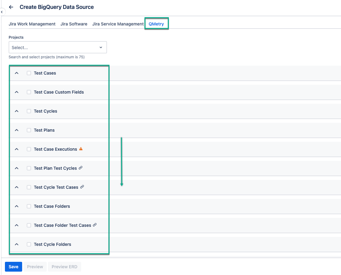Open the Projects Select dropdown
Viewport: 341px width, 275px height.
57,47
